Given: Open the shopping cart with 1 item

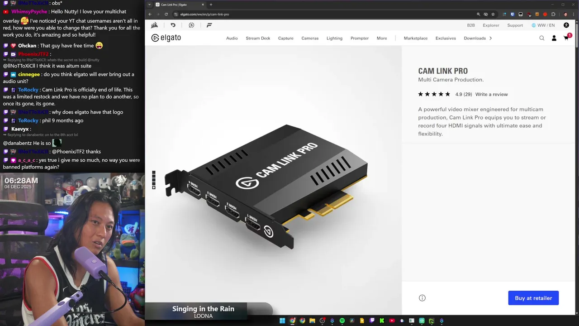Looking at the screenshot, I should click(566, 38).
